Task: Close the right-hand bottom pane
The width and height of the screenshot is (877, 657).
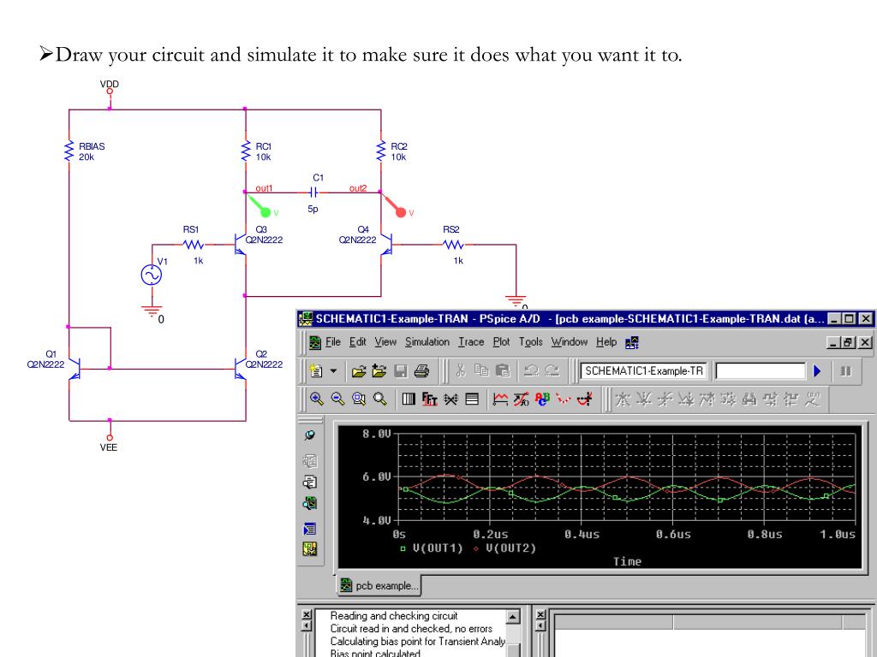Action: point(540,614)
